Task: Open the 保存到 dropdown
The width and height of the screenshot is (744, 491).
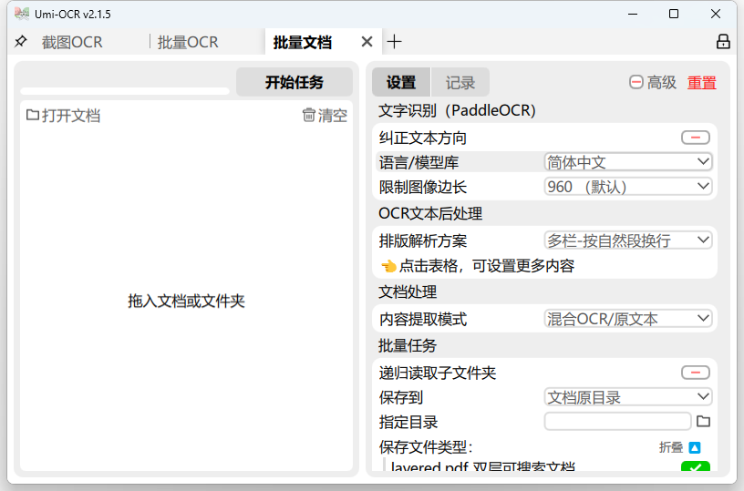Action: pyautogui.click(x=627, y=397)
